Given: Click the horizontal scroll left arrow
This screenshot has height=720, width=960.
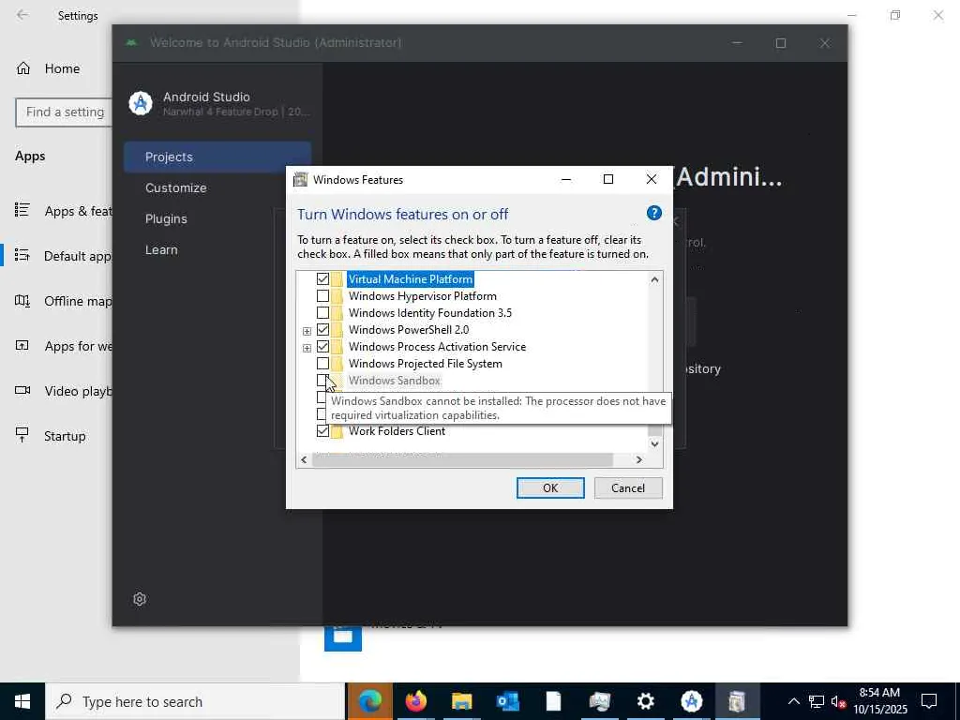Looking at the screenshot, I should (x=304, y=459).
